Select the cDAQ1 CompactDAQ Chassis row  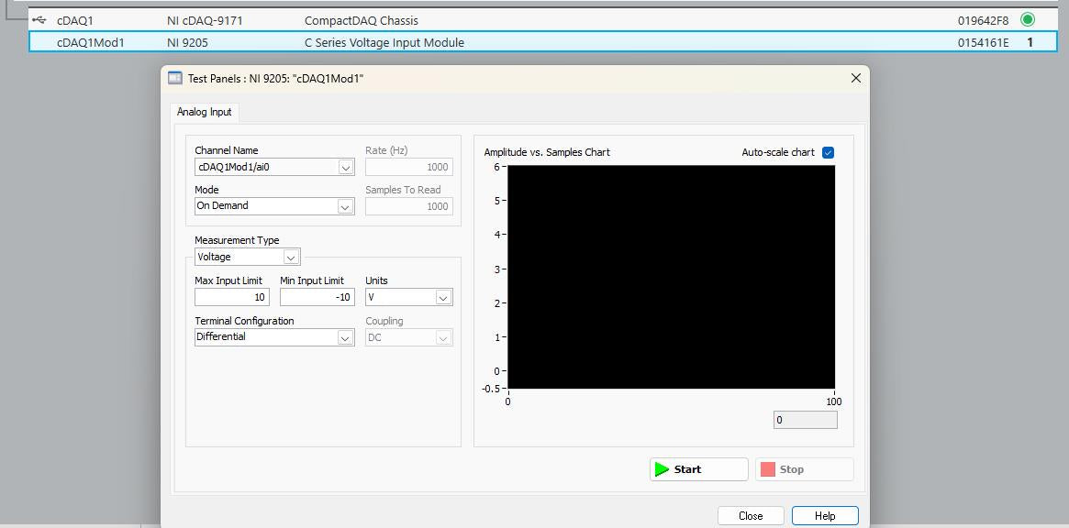pos(542,20)
